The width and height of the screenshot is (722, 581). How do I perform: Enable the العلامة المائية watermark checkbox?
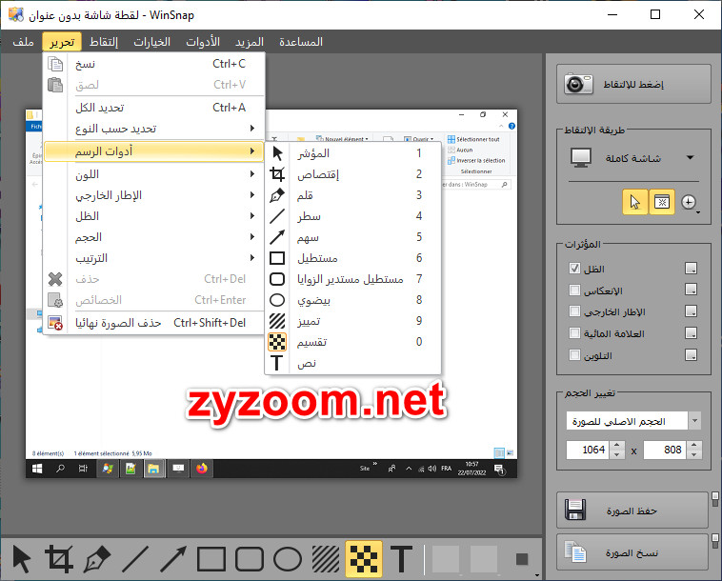574,332
